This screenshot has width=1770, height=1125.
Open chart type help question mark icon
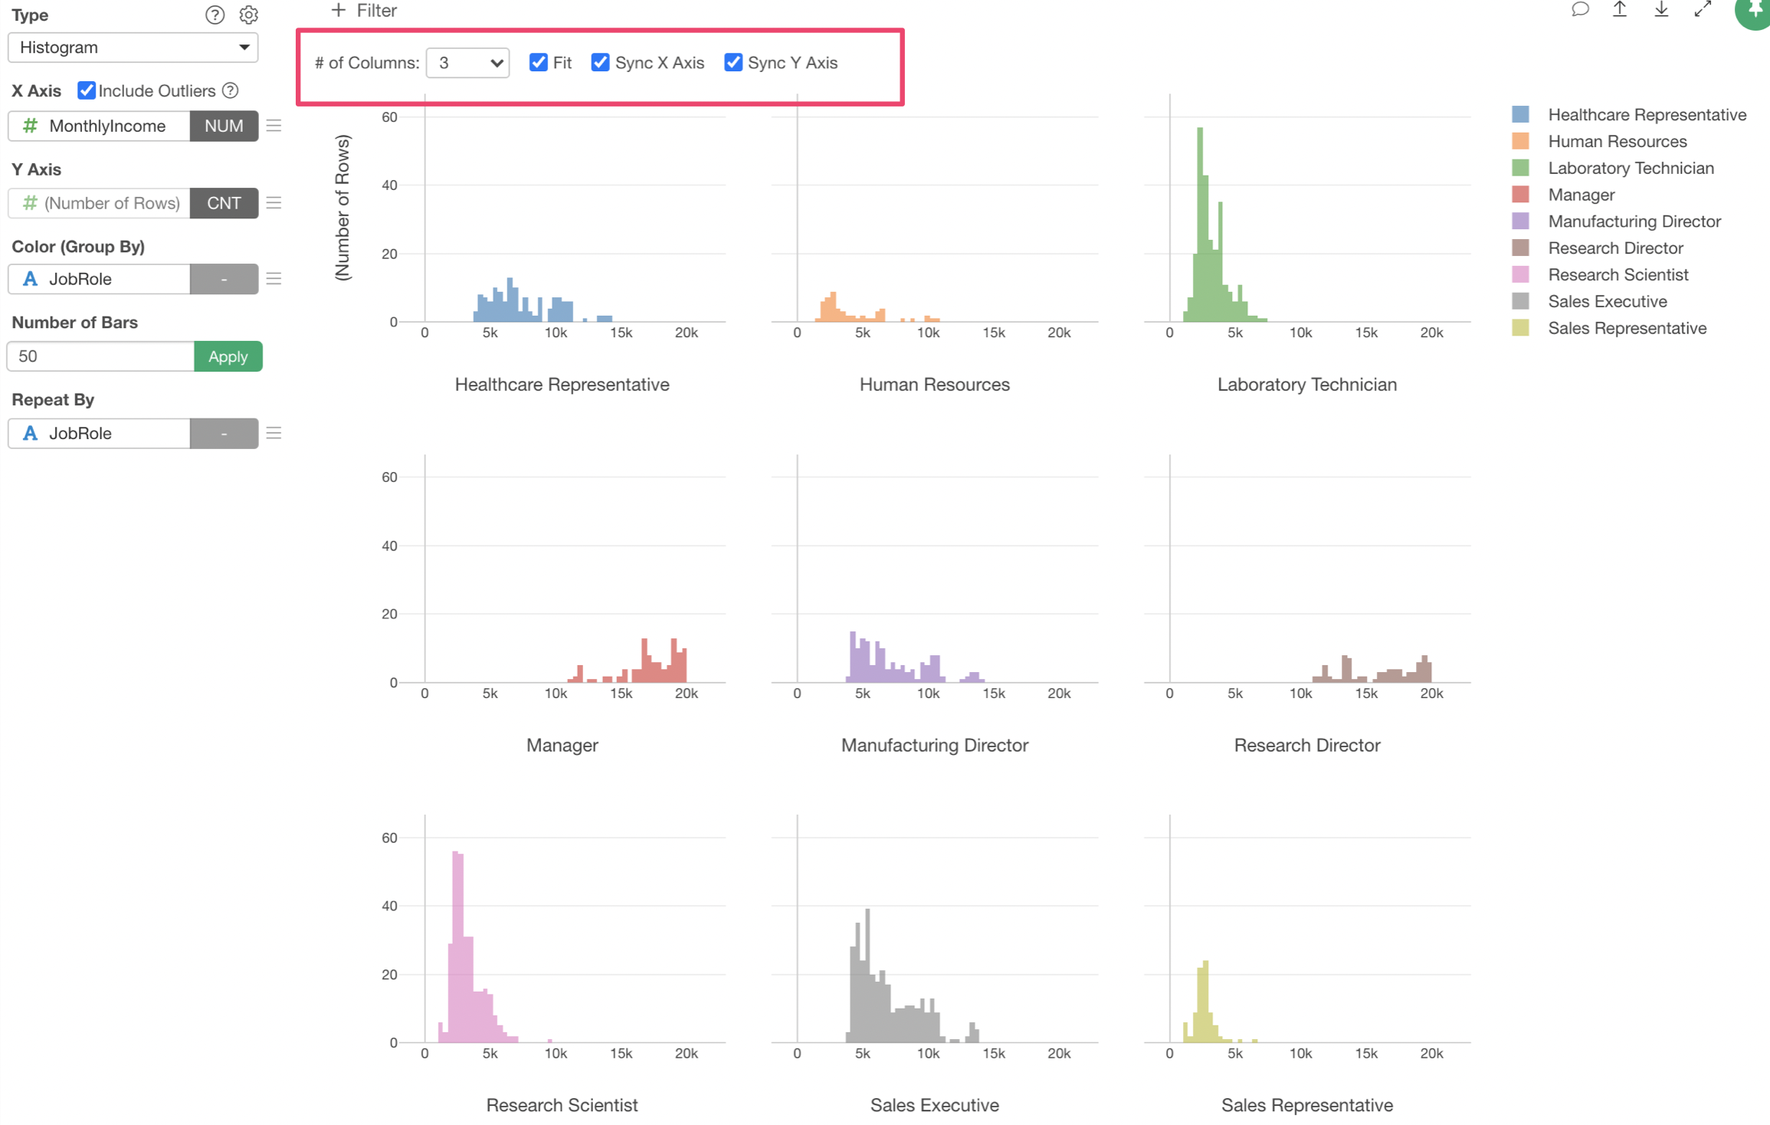(215, 15)
